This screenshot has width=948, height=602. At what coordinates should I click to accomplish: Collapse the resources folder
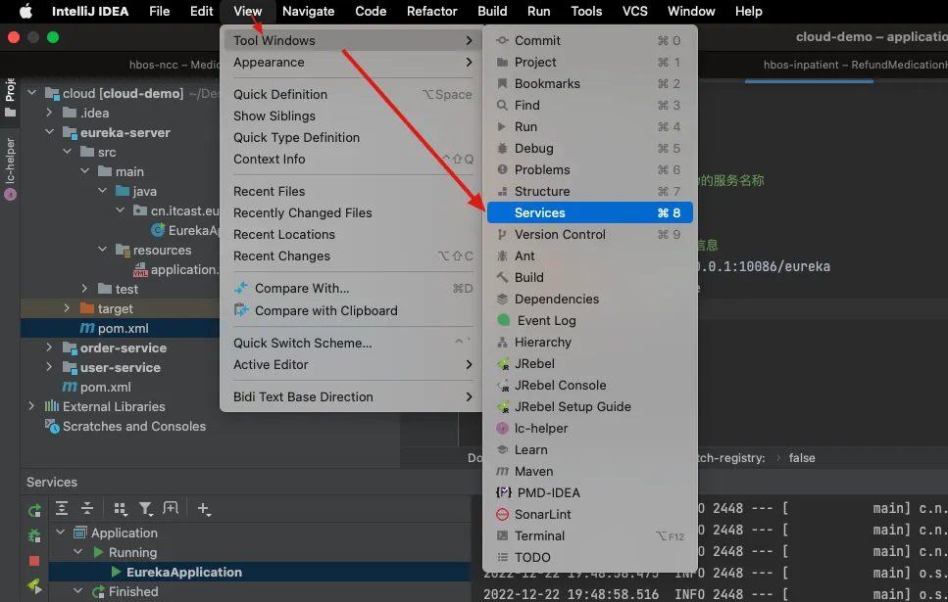[103, 250]
